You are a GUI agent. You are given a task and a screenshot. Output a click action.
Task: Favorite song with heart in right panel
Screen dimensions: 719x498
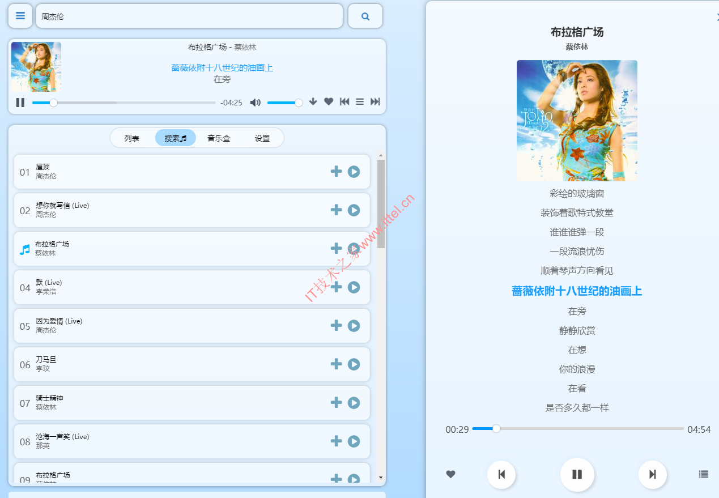pyautogui.click(x=450, y=474)
